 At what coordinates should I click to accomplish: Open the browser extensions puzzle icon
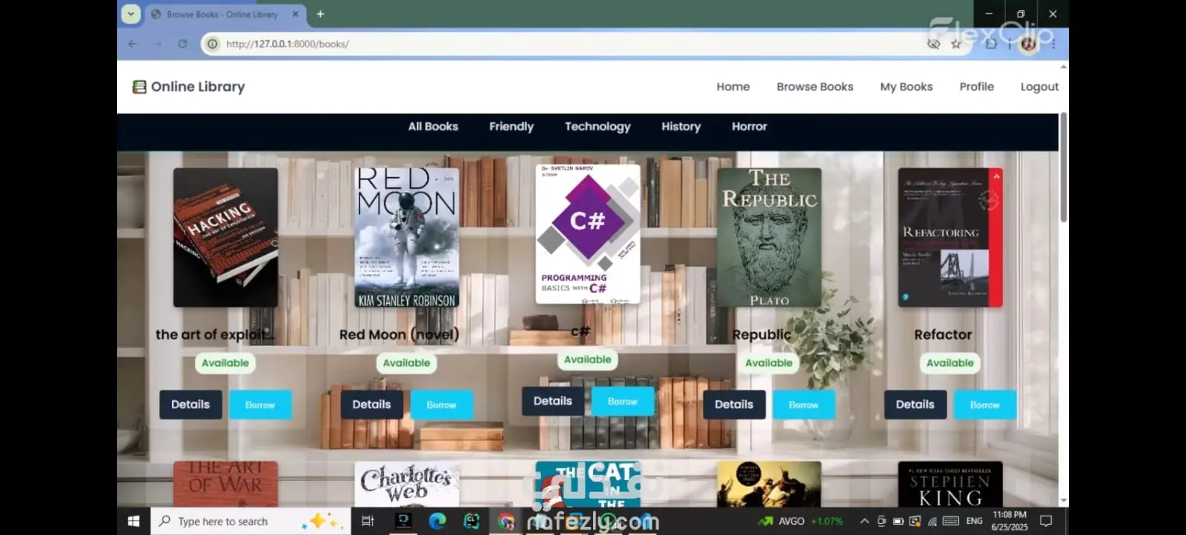click(x=991, y=44)
